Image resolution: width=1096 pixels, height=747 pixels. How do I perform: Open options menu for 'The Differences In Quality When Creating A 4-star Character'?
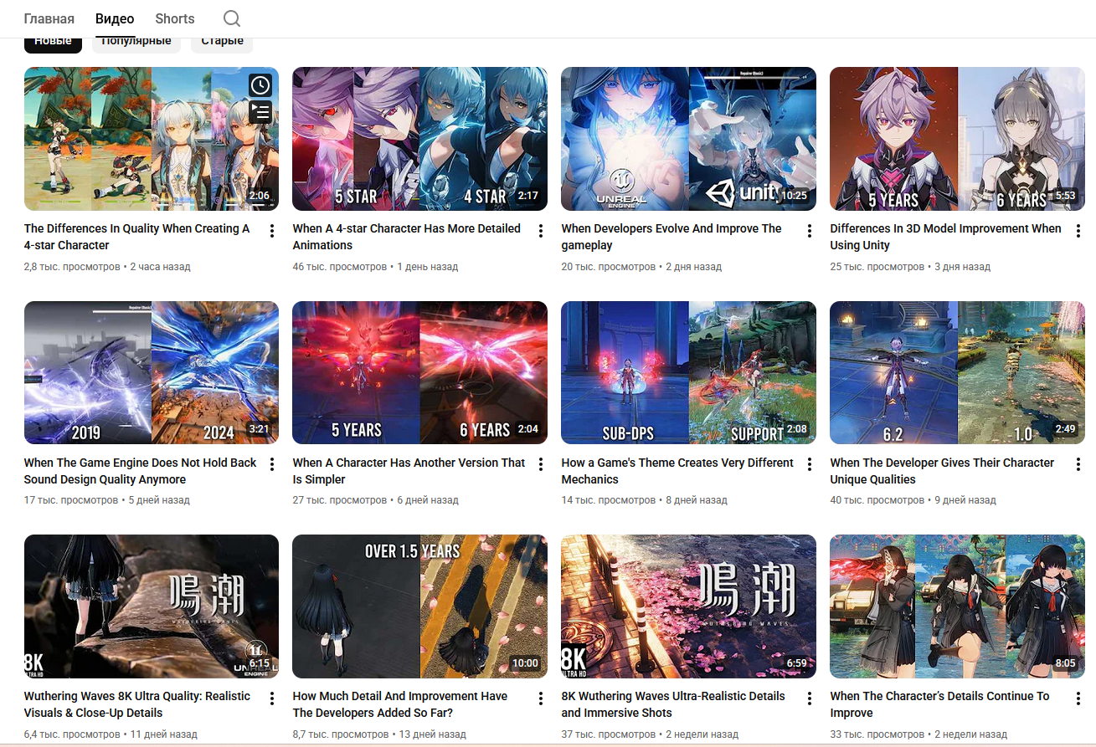coord(272,231)
